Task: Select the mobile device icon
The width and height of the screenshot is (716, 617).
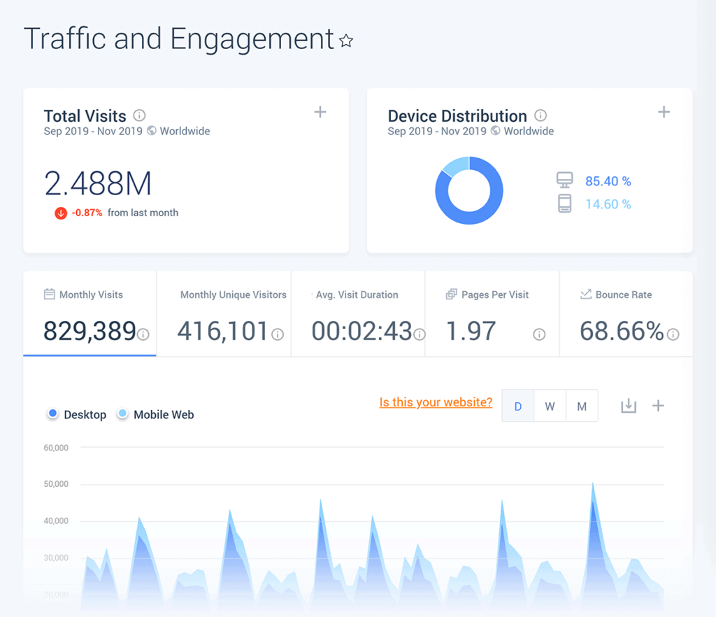Action: click(x=564, y=204)
